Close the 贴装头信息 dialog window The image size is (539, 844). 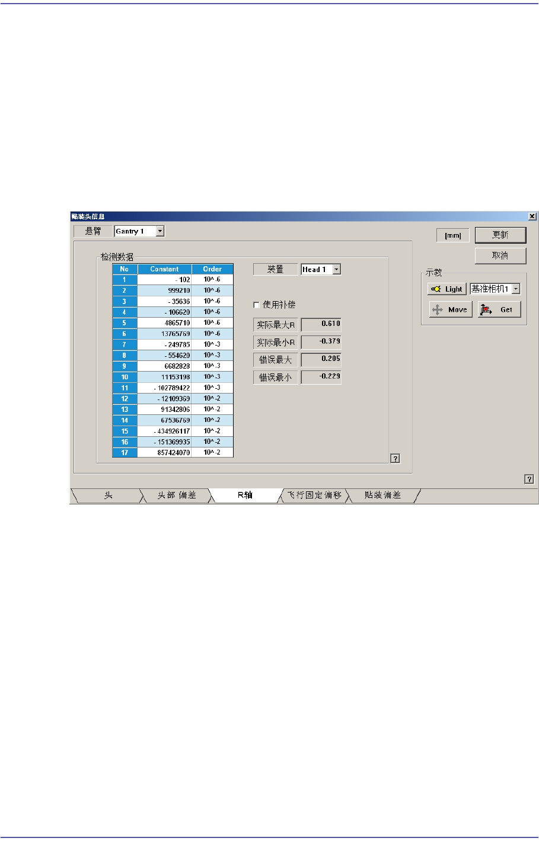[x=532, y=216]
